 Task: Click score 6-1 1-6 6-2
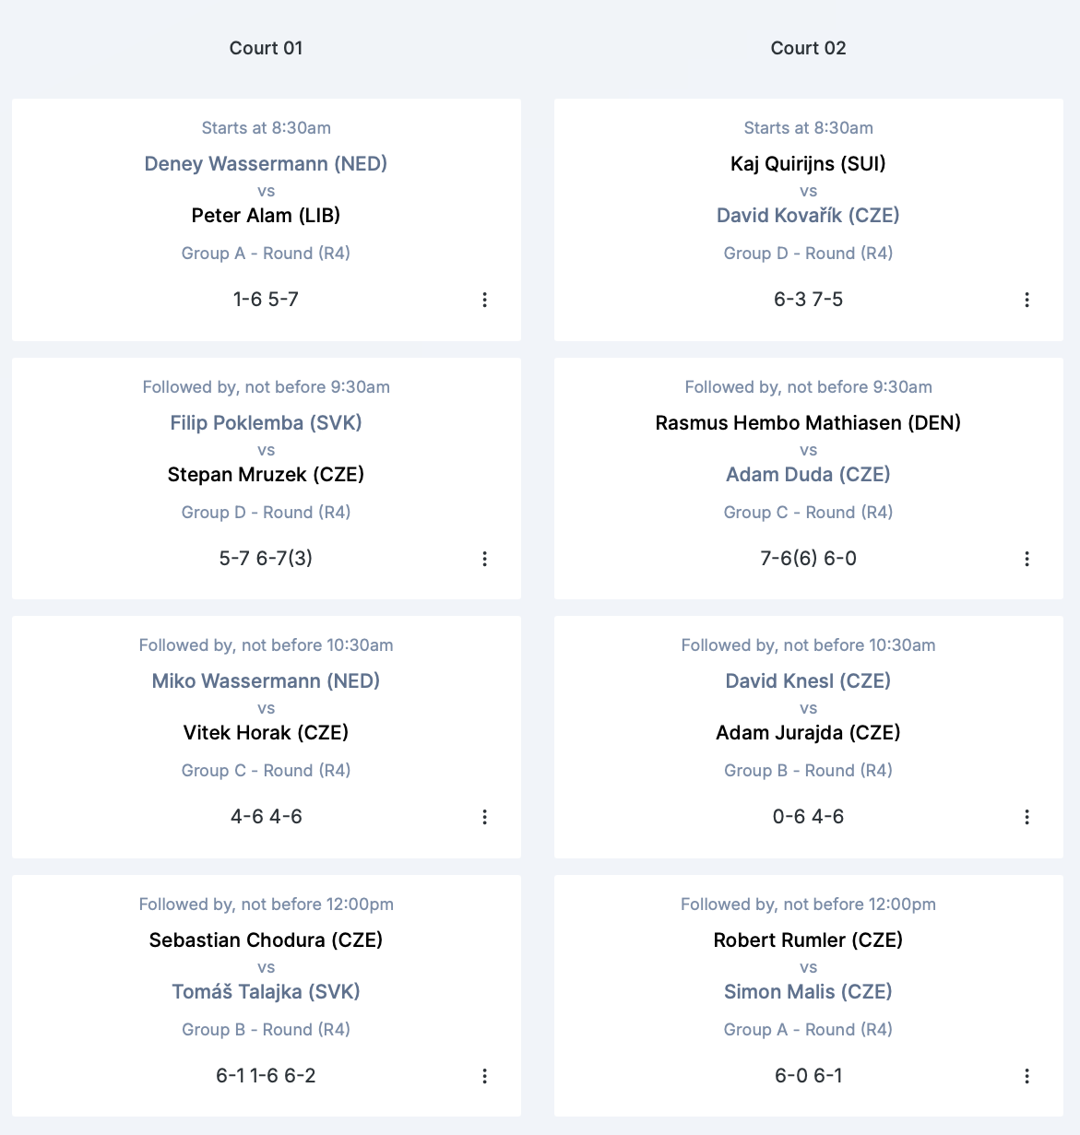click(266, 1076)
